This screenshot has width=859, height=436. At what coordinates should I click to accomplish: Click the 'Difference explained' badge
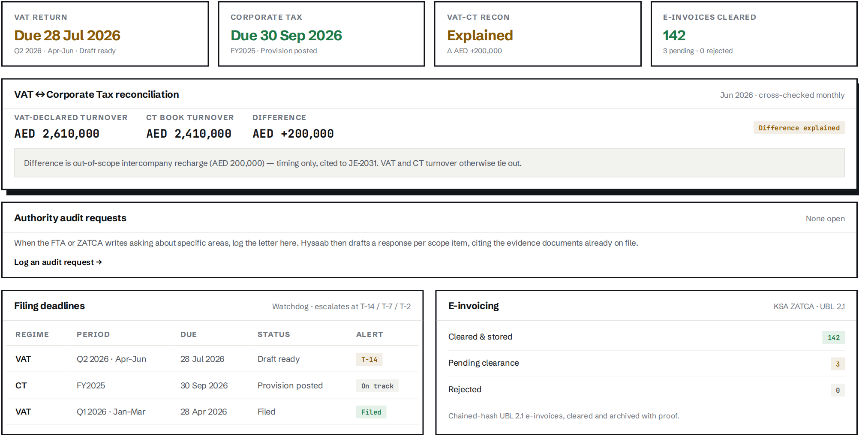pyautogui.click(x=799, y=128)
